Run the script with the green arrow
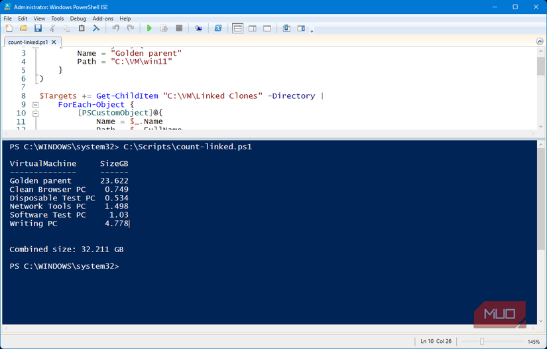Screen dimensions: 547x349 (149, 29)
